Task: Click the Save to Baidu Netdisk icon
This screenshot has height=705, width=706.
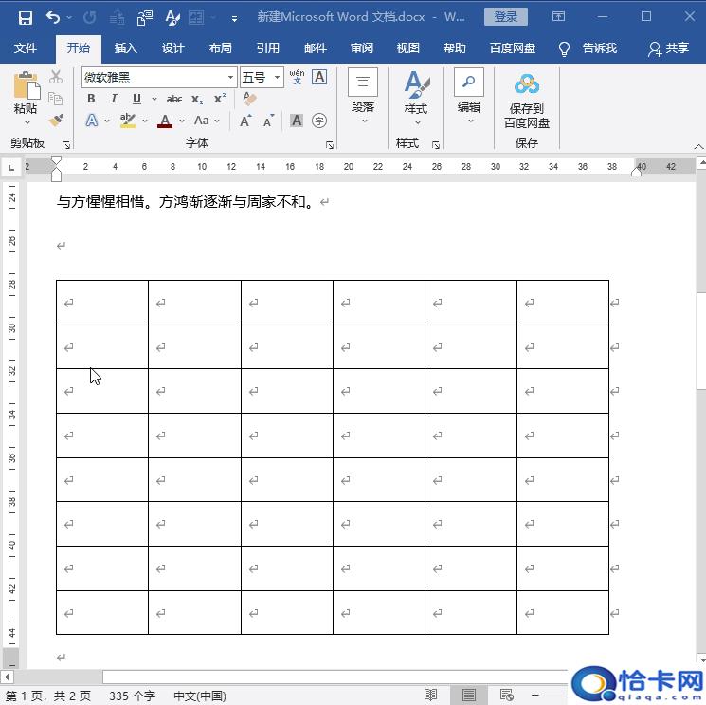Action: pyautogui.click(x=526, y=86)
